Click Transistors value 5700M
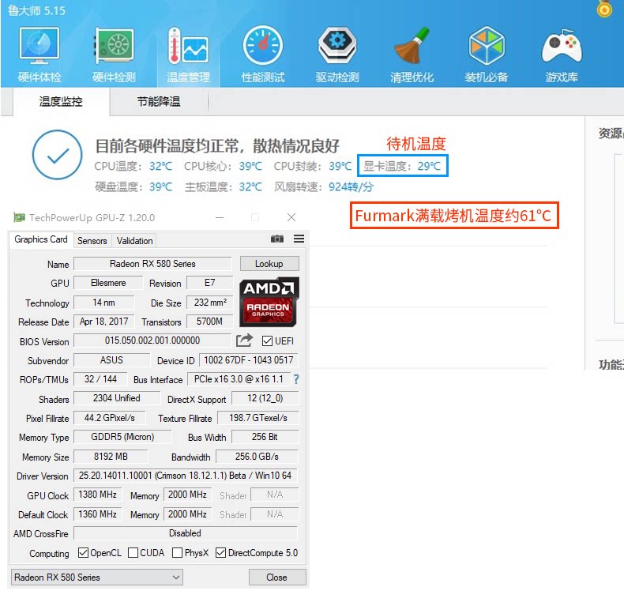 pos(210,322)
